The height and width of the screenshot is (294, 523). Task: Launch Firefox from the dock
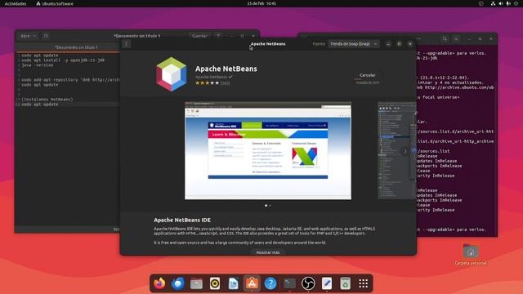(x=159, y=283)
